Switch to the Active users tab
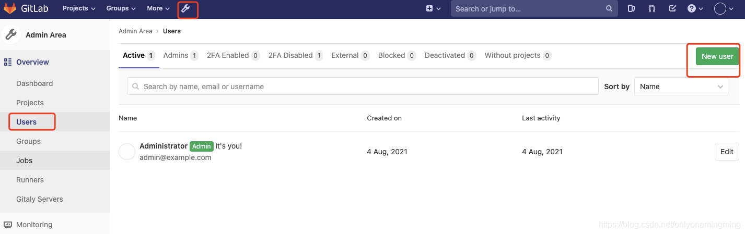The height and width of the screenshot is (234, 745). pyautogui.click(x=139, y=55)
